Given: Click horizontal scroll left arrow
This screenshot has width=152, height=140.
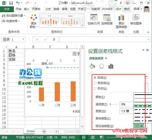Looking at the screenshot, I should coord(56,132).
